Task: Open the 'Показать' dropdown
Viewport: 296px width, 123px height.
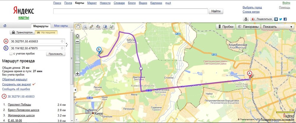Action: pos(278,27)
